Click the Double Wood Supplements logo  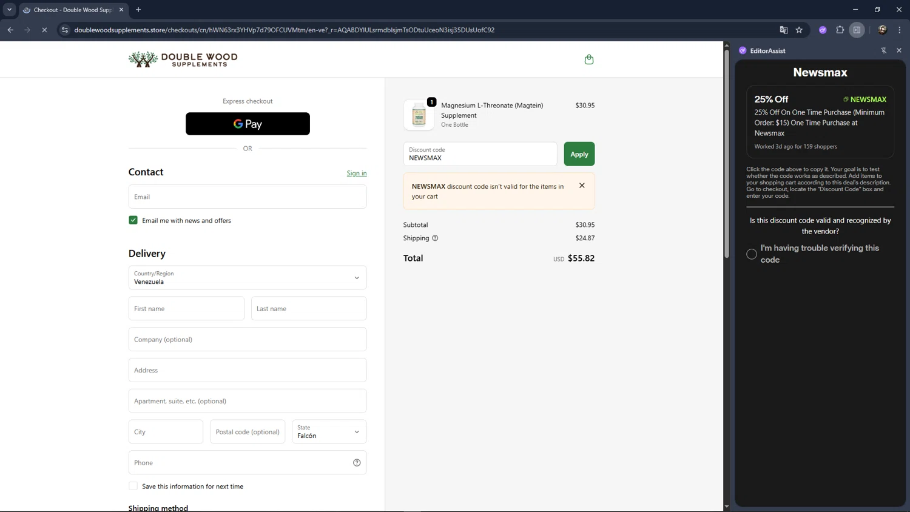point(183,59)
